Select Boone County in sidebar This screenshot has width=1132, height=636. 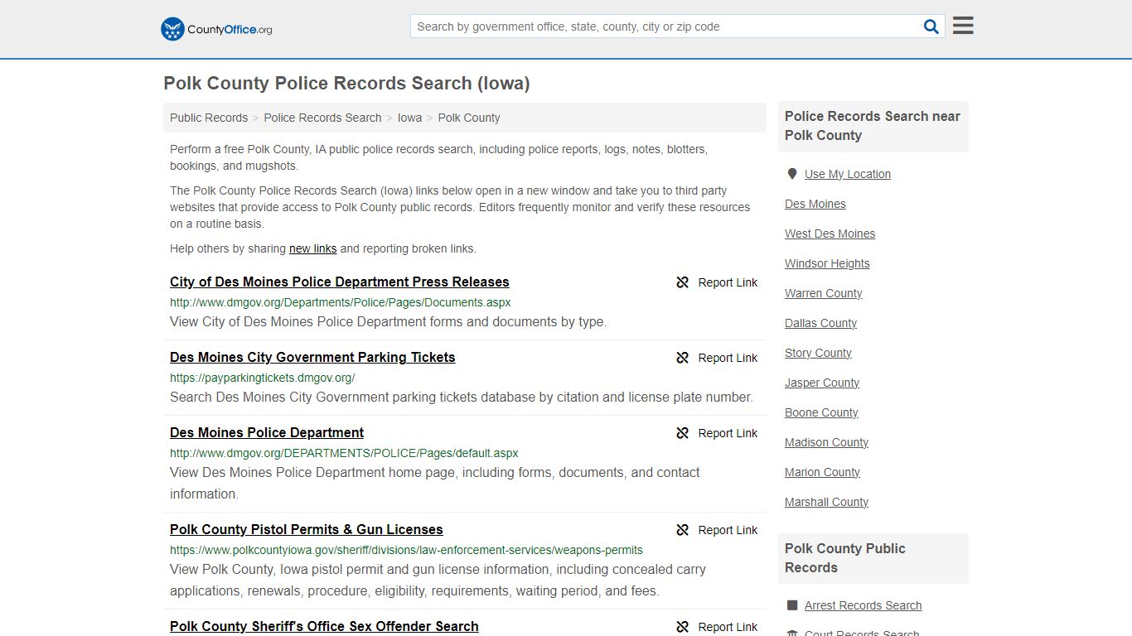(x=821, y=412)
